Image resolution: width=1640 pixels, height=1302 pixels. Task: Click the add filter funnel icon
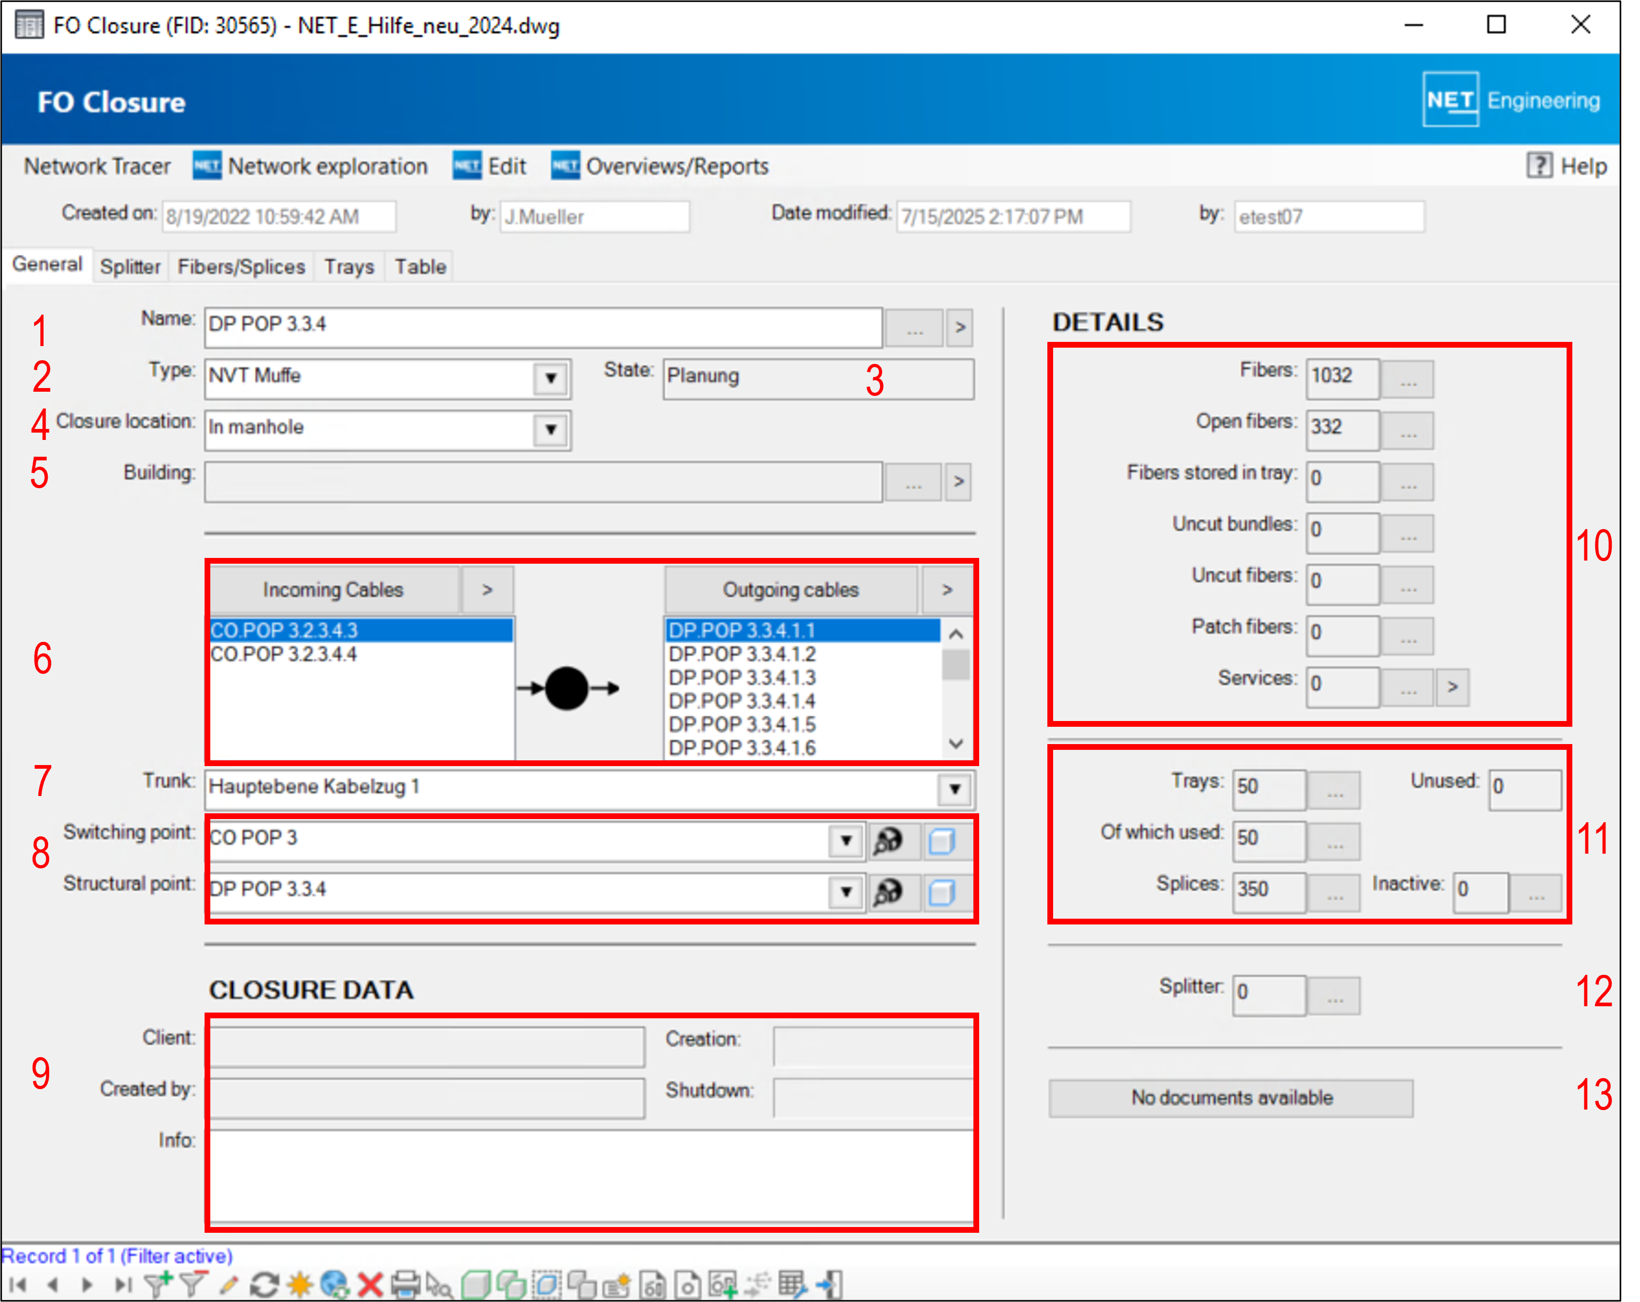[x=158, y=1285]
